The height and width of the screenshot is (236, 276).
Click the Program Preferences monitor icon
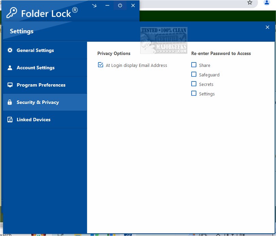click(x=10, y=85)
